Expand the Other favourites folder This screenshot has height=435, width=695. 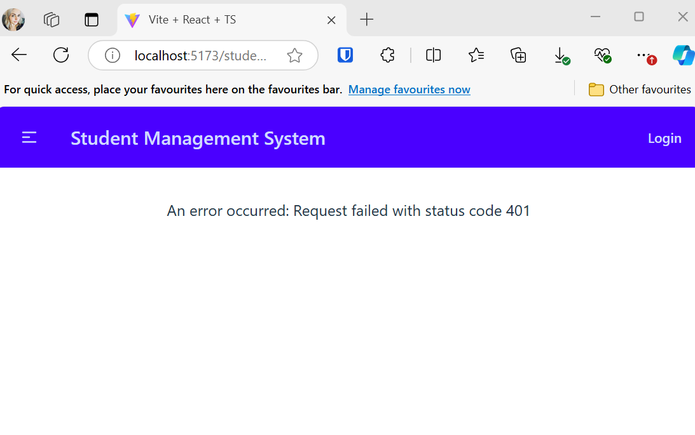639,89
